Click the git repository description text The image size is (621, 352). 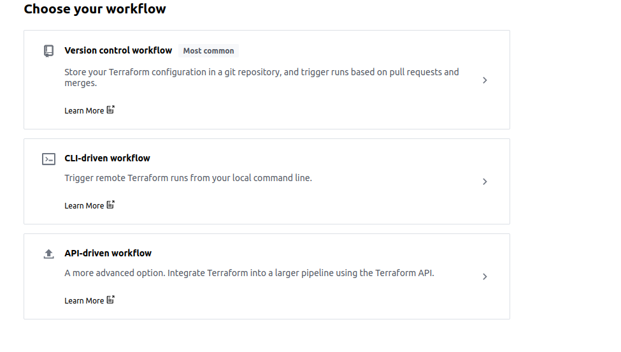tap(262, 77)
